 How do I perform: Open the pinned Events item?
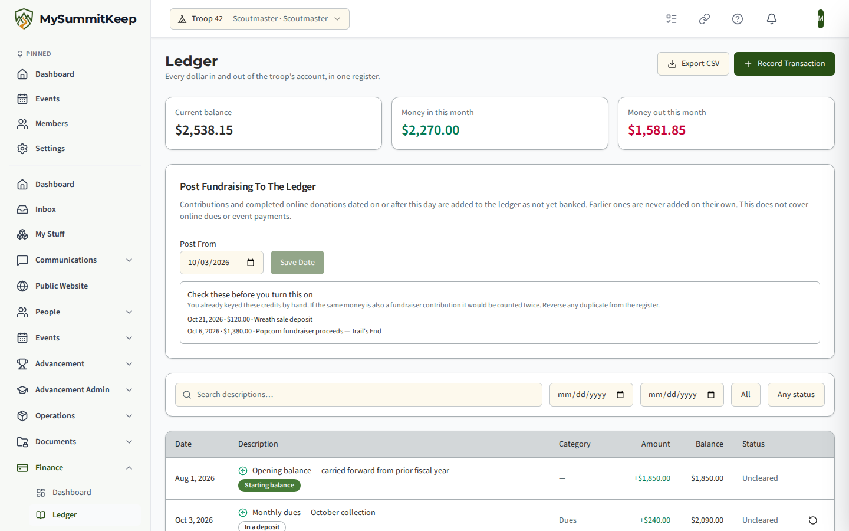point(75,99)
